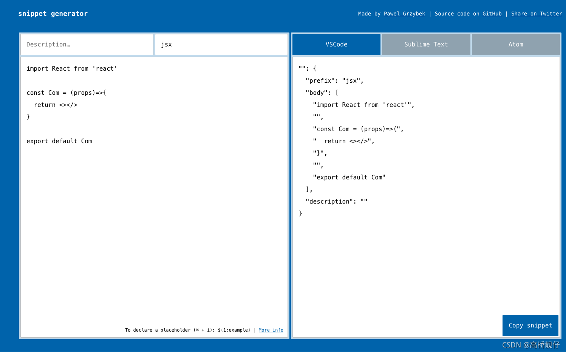The width and height of the screenshot is (566, 352).
Task: Click the "export default Com" line in editor
Action: [59, 141]
